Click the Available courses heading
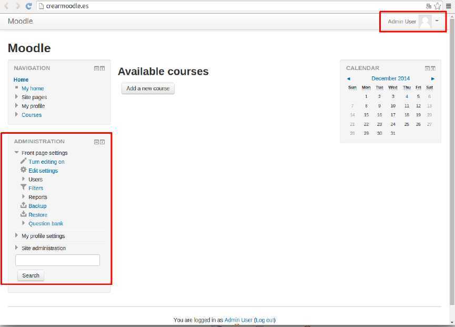Viewport: 455px width, 327px height. 163,72
